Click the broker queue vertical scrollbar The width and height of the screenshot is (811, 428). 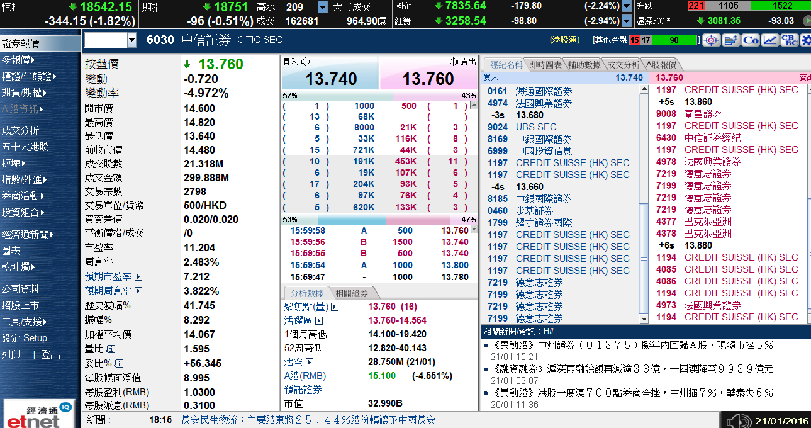643,204
